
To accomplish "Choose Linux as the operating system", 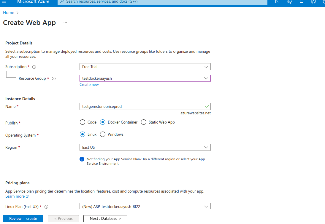I will coord(83,135).
